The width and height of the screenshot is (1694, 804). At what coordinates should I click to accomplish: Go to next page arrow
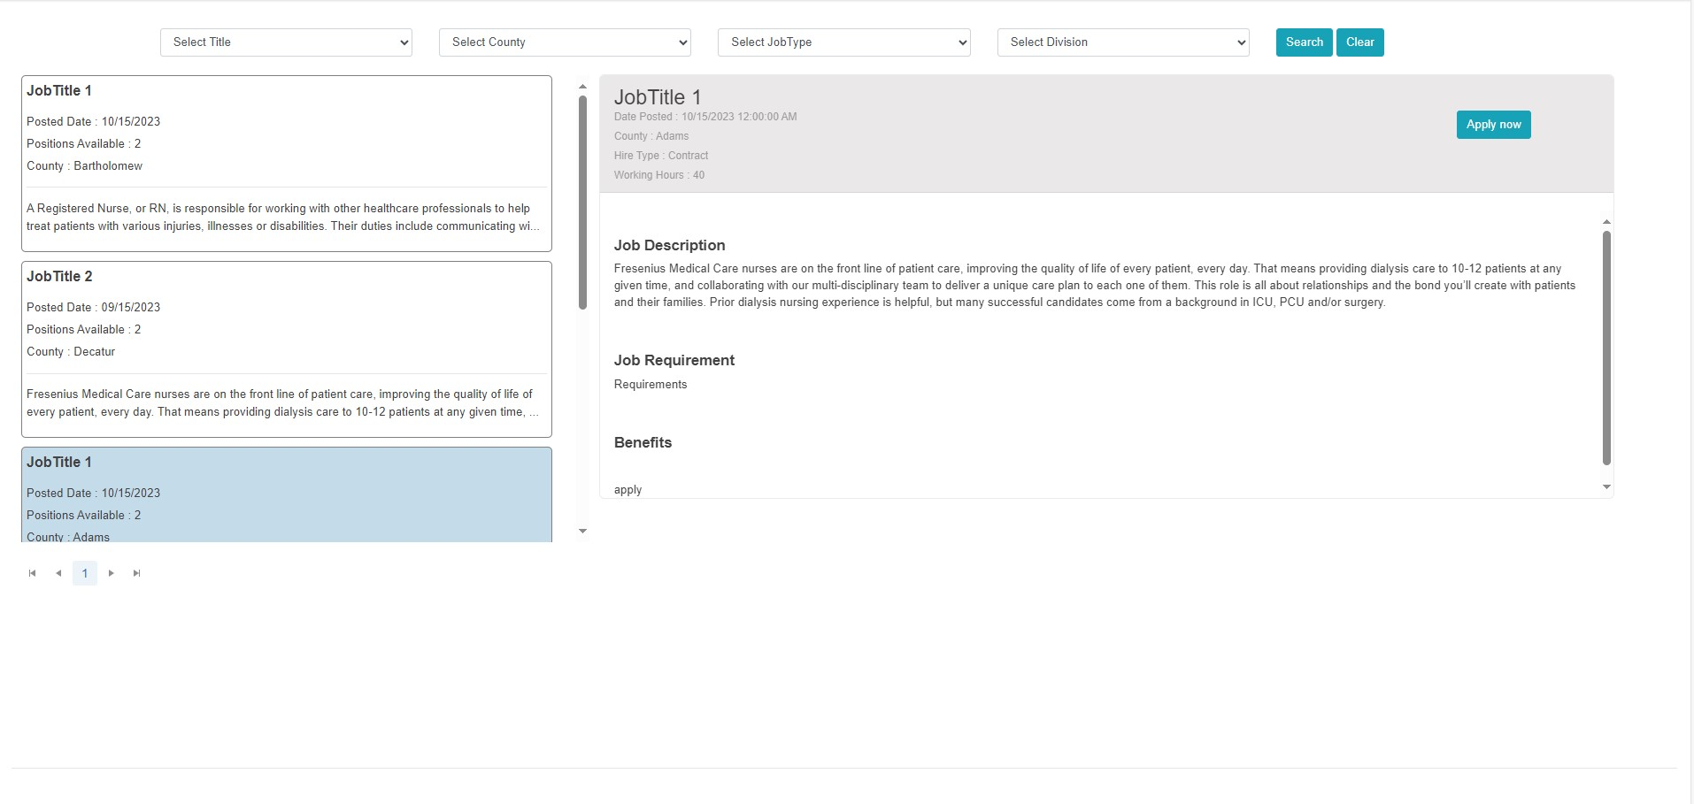pos(111,573)
